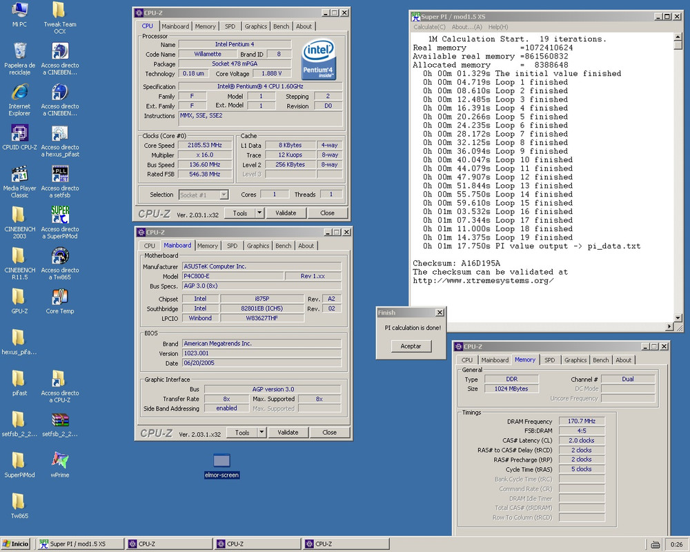Click taskbar clock 0:26
The image size is (690, 552).
pos(676,544)
